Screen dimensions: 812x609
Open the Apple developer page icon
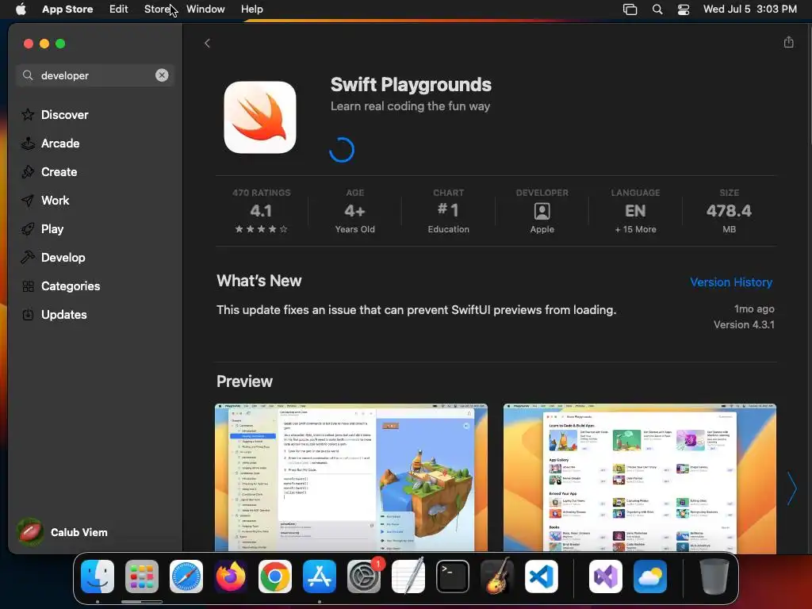[x=542, y=211]
